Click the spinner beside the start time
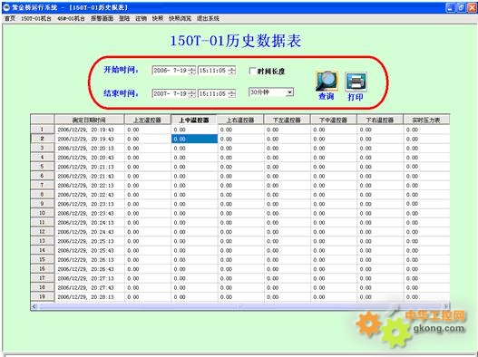This screenshot has width=478, height=357. (x=232, y=71)
